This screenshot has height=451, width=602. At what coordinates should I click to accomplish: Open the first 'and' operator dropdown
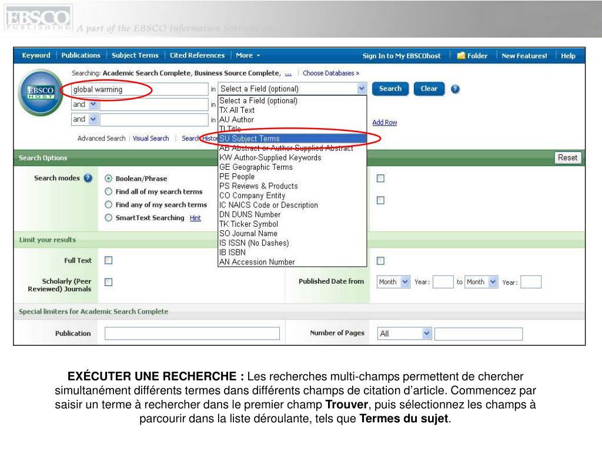pyautogui.click(x=93, y=104)
